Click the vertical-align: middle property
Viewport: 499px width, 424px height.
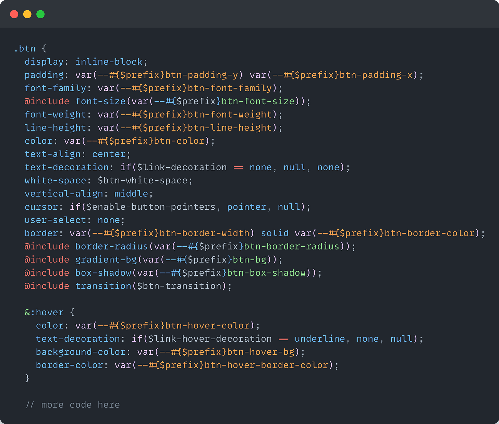(88, 193)
